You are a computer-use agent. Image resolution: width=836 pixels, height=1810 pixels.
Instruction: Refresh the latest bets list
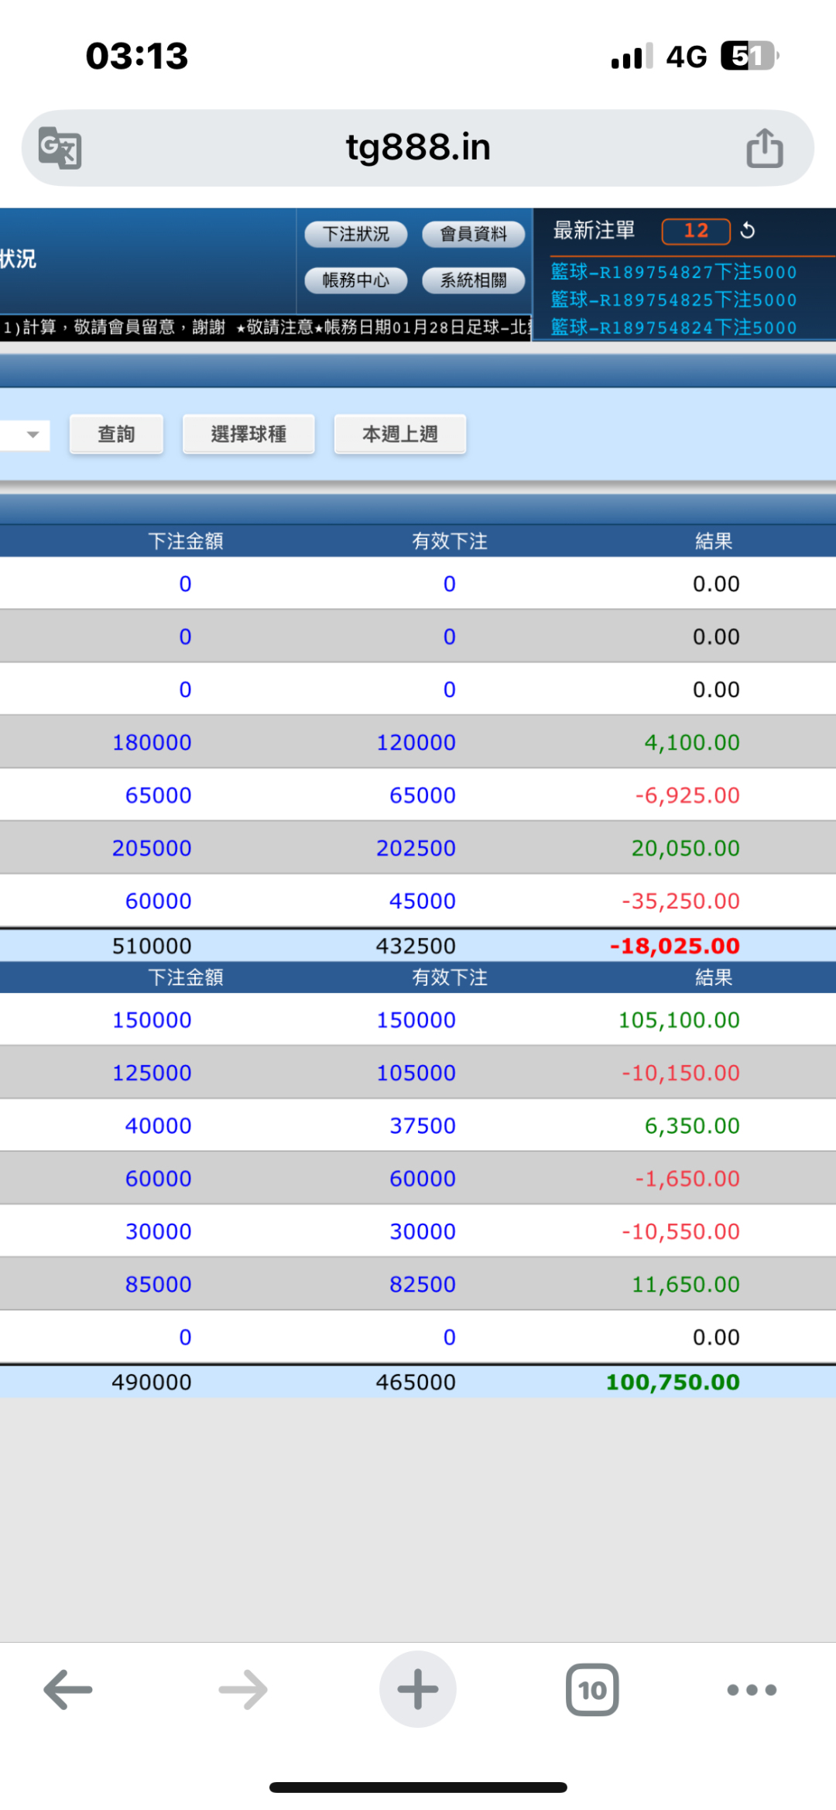[747, 230]
